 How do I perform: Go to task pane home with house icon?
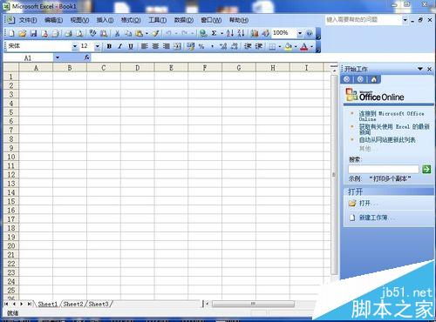374,79
